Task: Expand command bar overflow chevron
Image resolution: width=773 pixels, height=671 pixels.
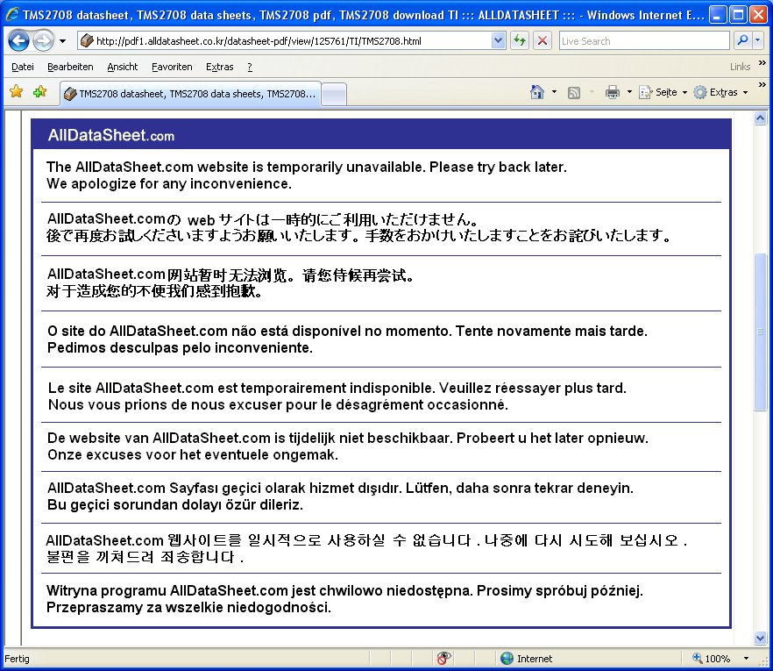Action: click(762, 85)
